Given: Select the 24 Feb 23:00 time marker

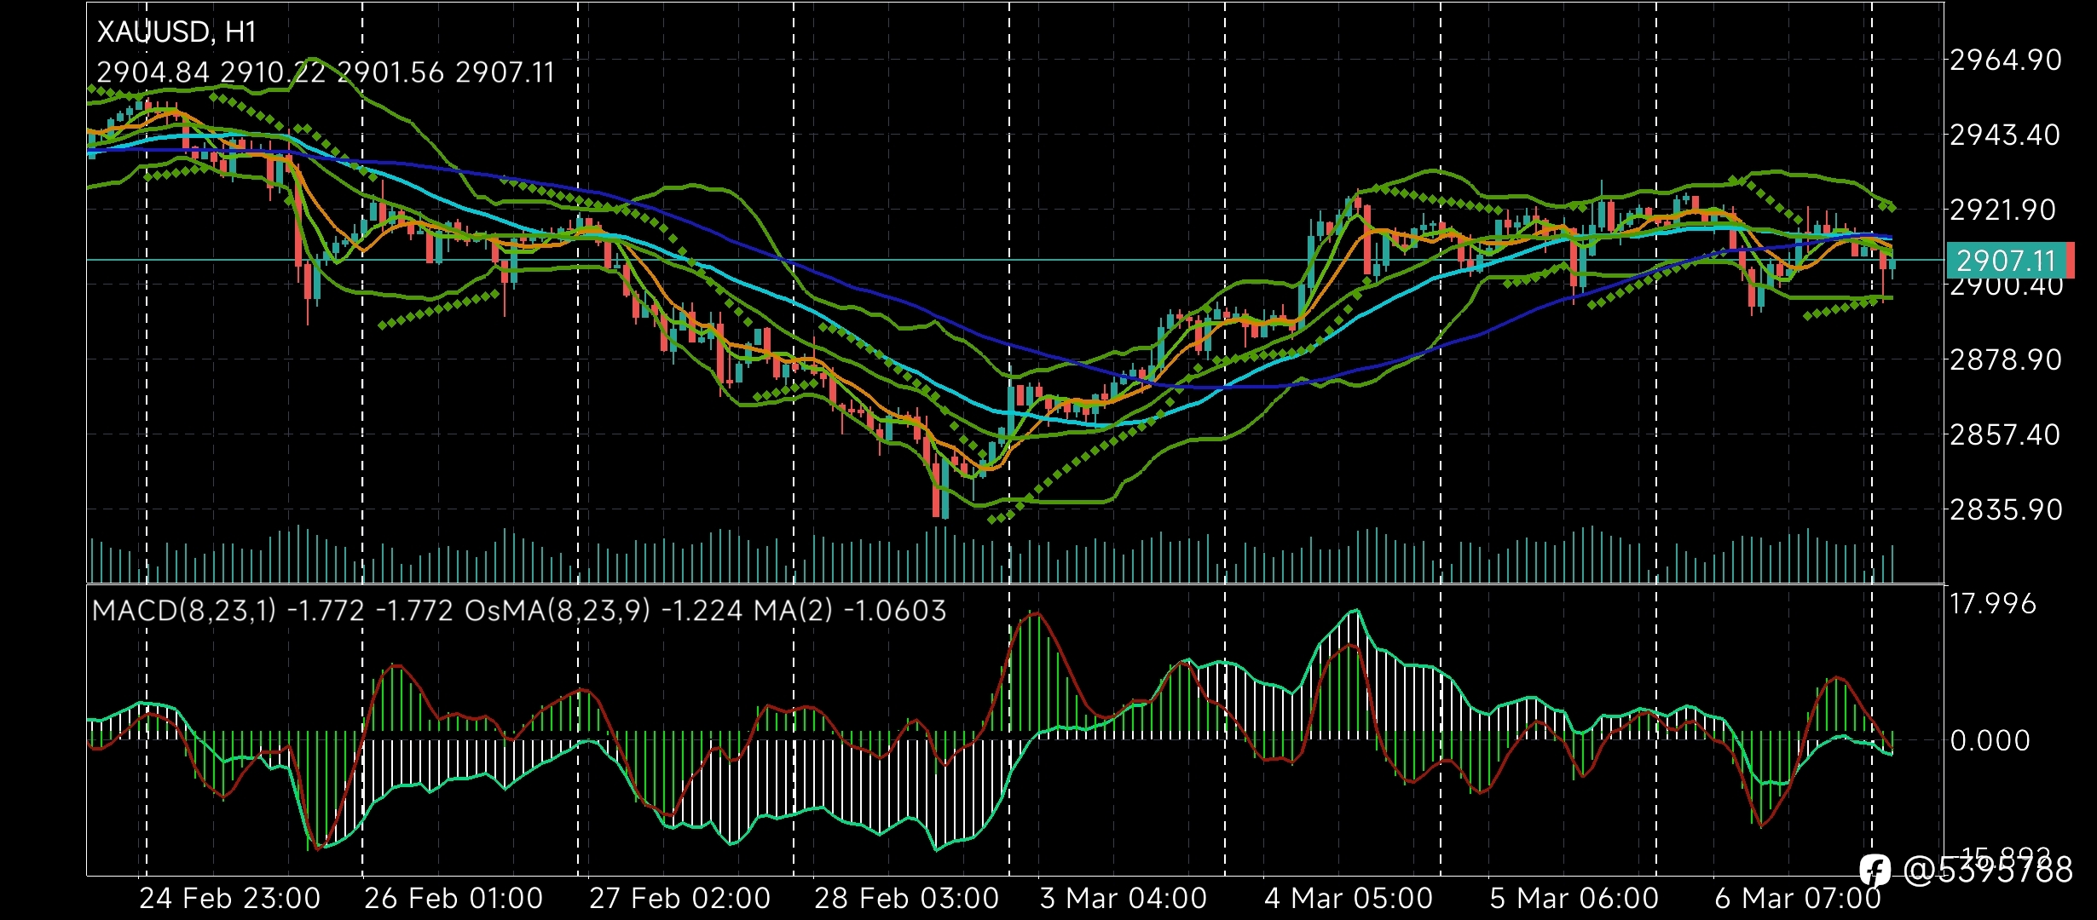Looking at the screenshot, I should coord(229,899).
